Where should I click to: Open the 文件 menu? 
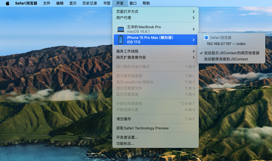coord(47,3)
